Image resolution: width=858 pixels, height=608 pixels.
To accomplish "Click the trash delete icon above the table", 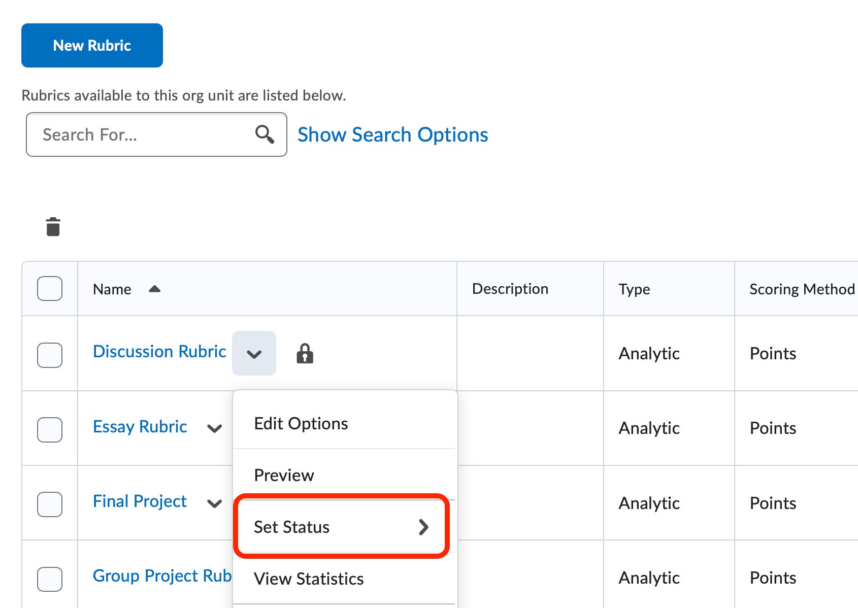I will click(x=52, y=226).
